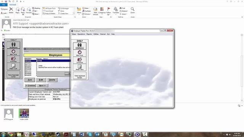244x137 pixels.
Task: Open the Tags group dialog launcher
Action: pos(111,17)
